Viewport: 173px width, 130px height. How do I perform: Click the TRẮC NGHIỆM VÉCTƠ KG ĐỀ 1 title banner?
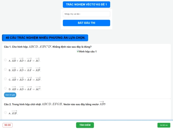(x=86, y=4)
